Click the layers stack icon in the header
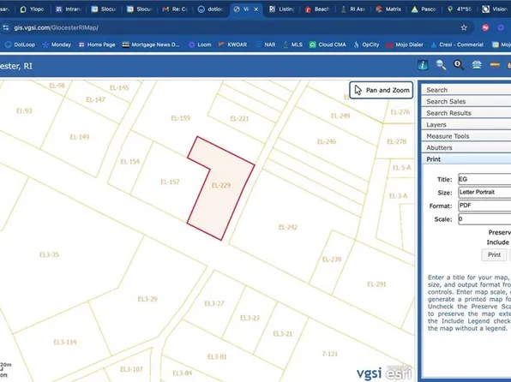 (477, 65)
